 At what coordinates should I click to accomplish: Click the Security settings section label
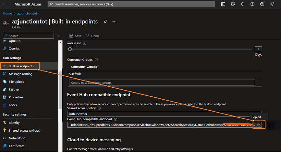(x=15, y=114)
